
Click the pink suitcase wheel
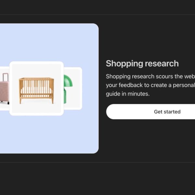coord(8,103)
